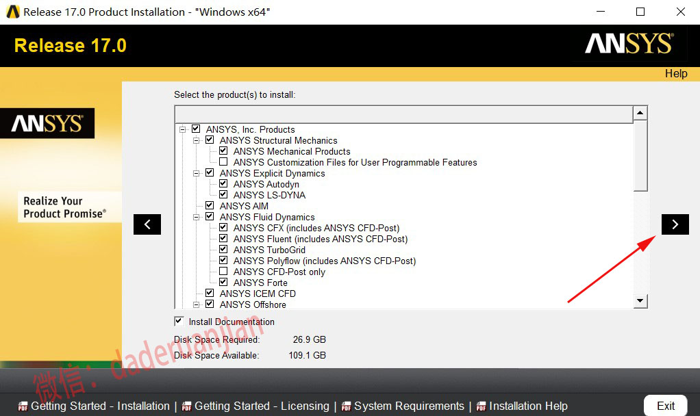
Task: Enable ANSYS CFD-Post only checkbox
Action: point(224,271)
